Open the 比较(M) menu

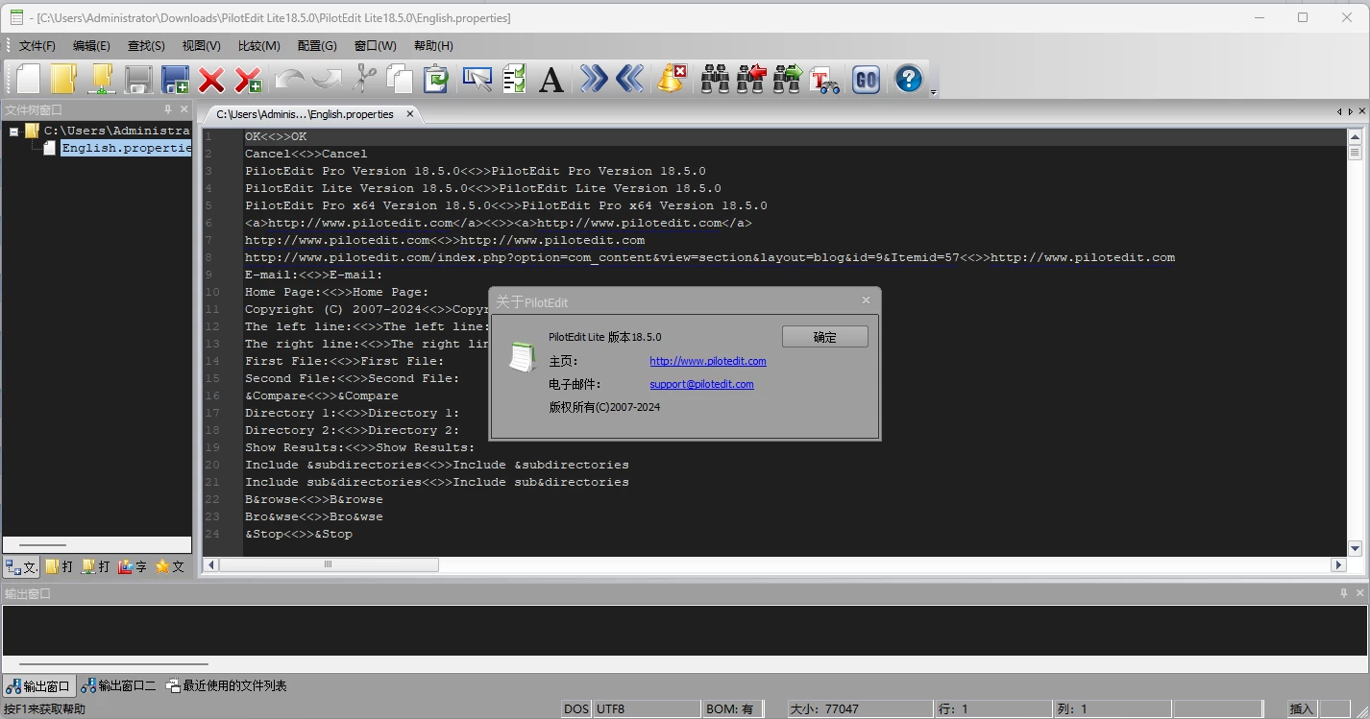coord(258,45)
